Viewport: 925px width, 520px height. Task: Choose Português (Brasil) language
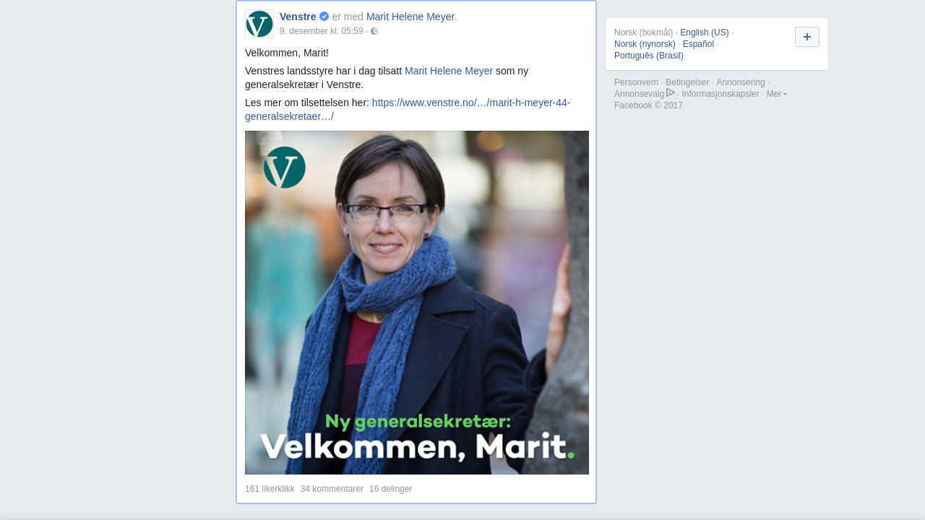(649, 56)
